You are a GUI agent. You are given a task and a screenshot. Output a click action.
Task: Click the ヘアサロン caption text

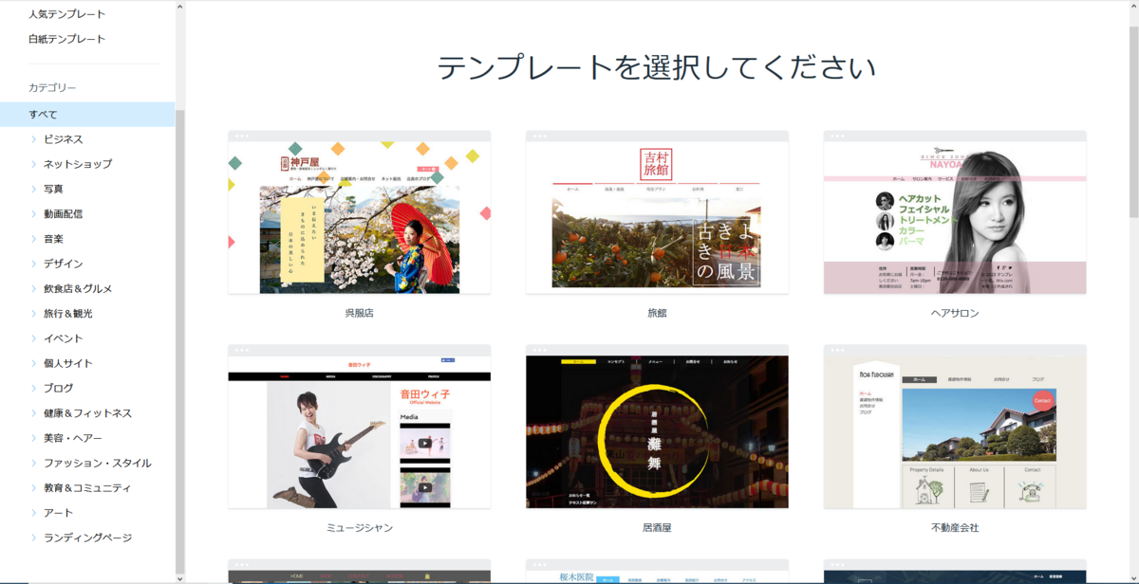pyautogui.click(x=955, y=313)
